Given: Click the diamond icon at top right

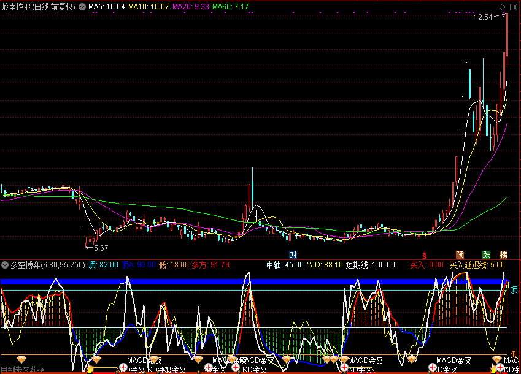Looking at the screenshot, I should pyautogui.click(x=503, y=7).
